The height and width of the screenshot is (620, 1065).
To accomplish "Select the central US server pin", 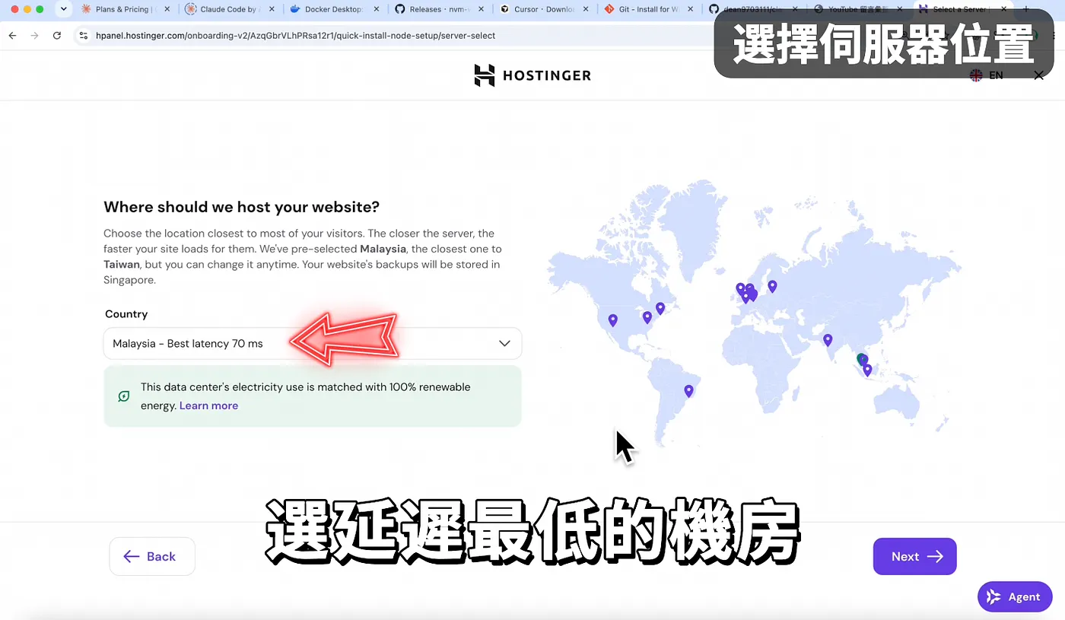I will [647, 317].
